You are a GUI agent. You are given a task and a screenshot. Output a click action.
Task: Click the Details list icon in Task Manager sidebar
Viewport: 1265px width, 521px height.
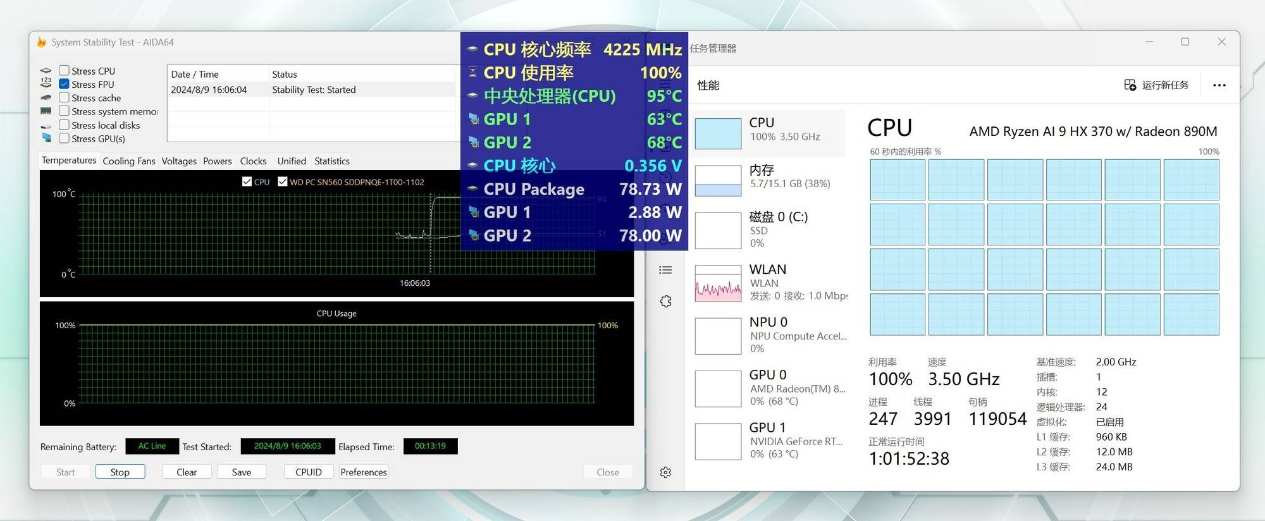click(665, 270)
